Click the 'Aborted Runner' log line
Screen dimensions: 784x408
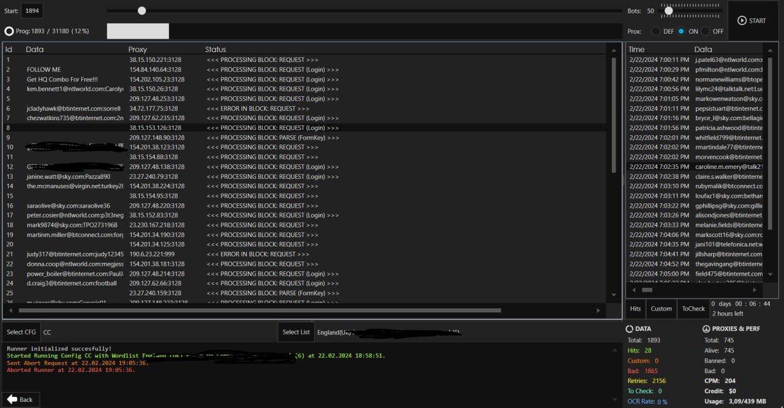pos(71,370)
